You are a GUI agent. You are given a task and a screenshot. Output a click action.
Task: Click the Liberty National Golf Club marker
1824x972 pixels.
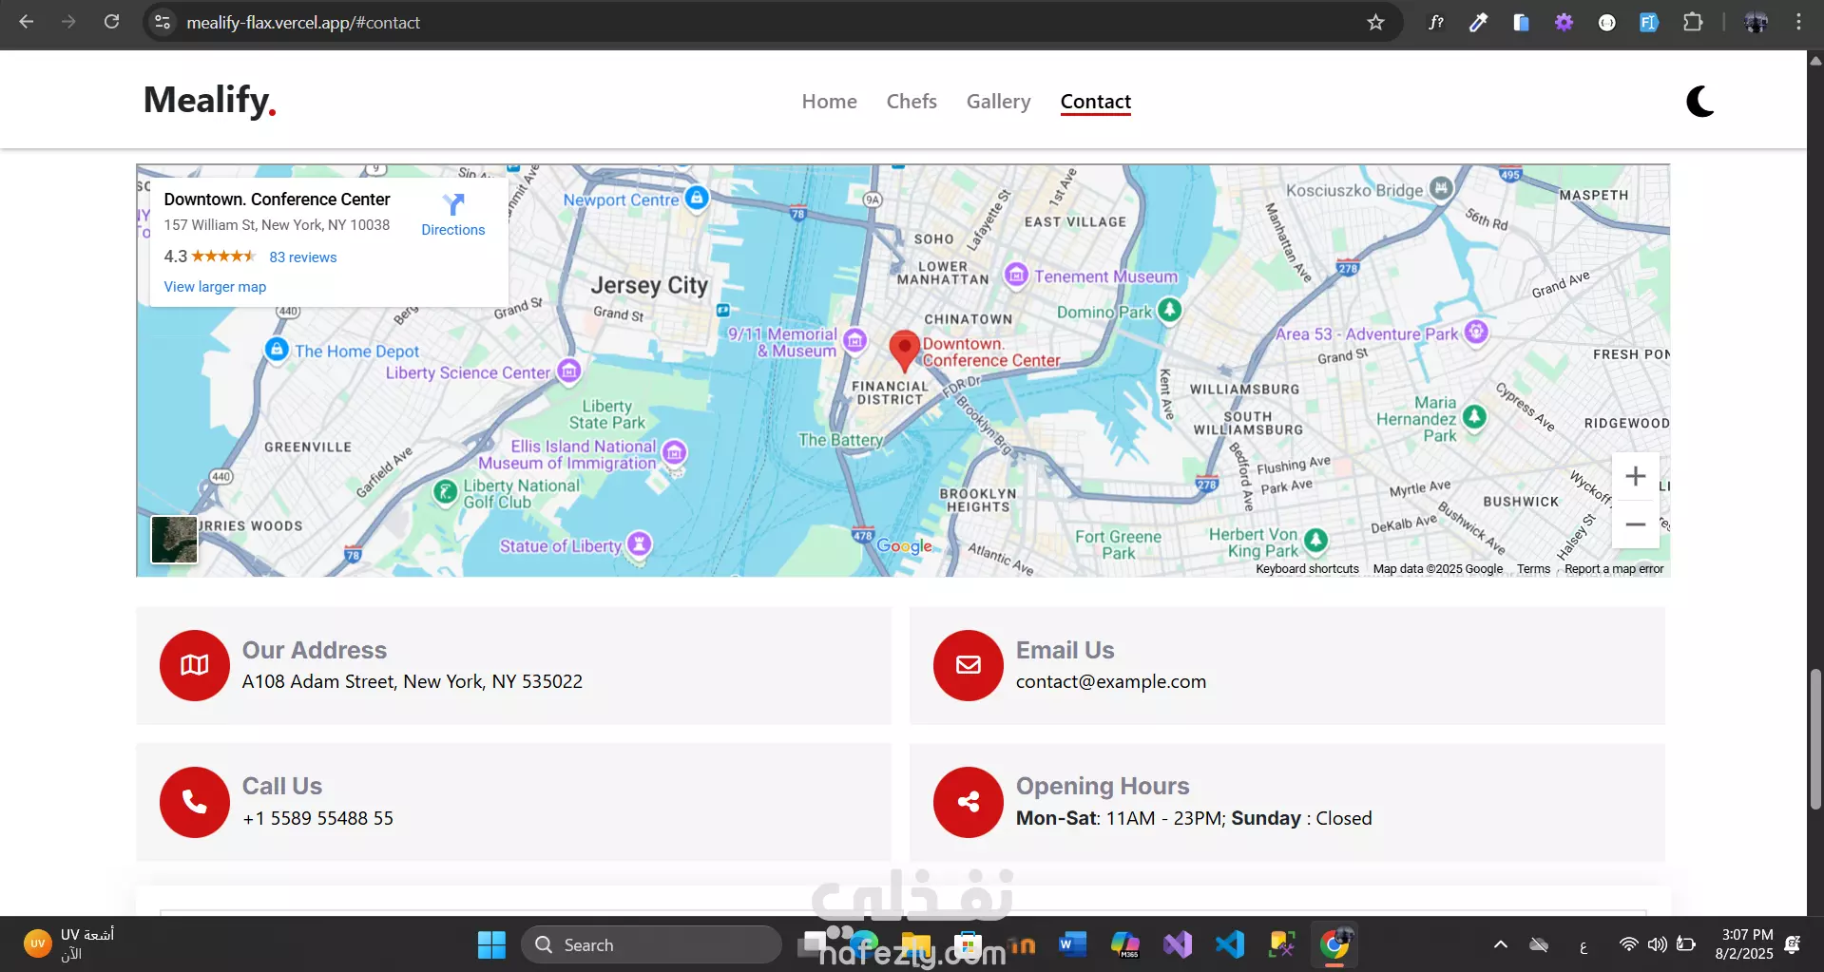point(445,491)
